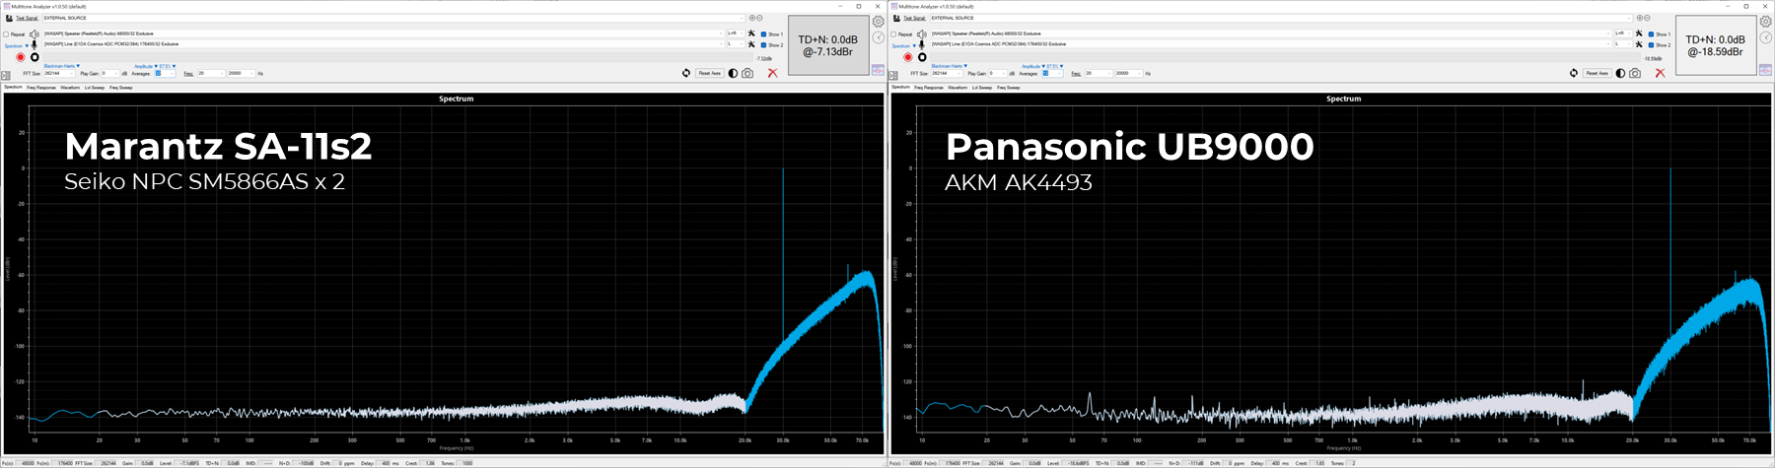Expand Blackman-Harris menu in Panasonic window
This screenshot has width=1775, height=468.
click(x=950, y=66)
